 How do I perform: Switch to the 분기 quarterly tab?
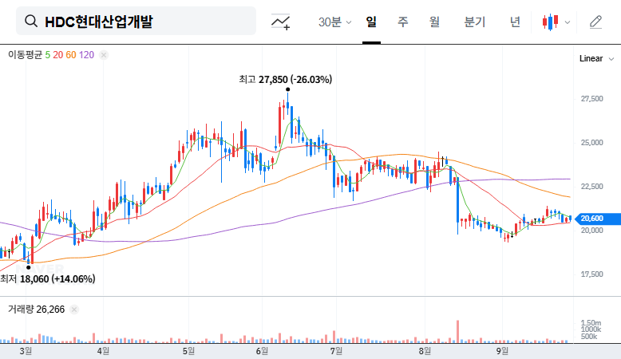474,22
